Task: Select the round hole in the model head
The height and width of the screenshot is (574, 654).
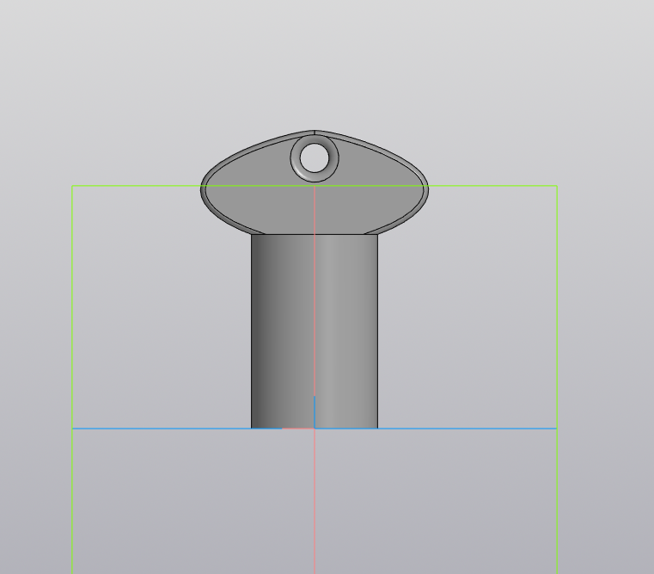Action: [314, 157]
